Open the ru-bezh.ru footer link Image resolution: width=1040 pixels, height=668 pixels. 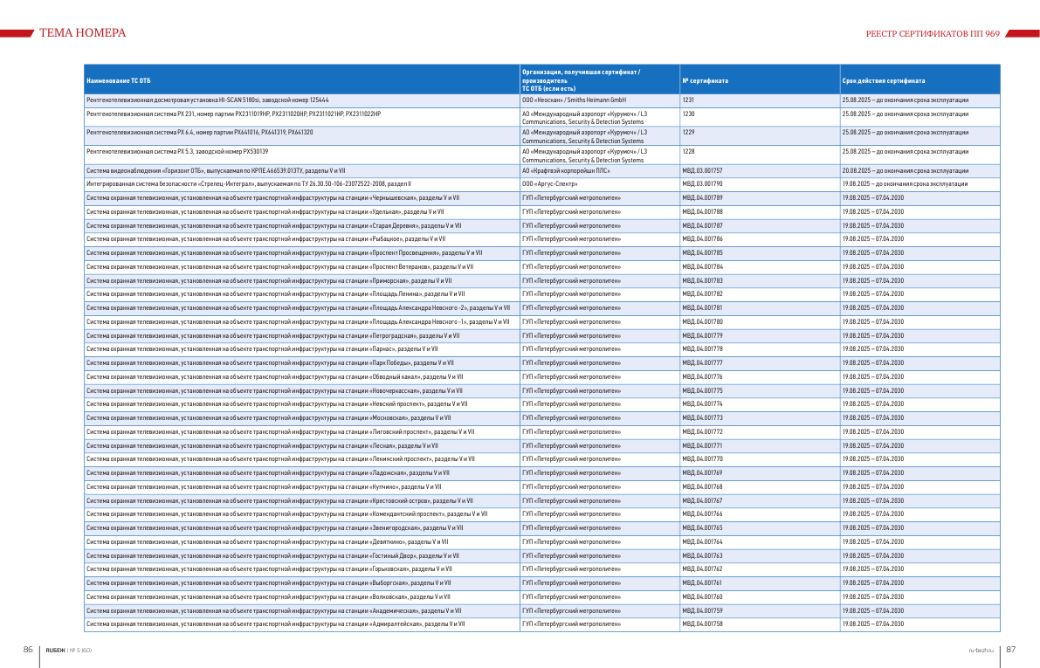click(981, 650)
